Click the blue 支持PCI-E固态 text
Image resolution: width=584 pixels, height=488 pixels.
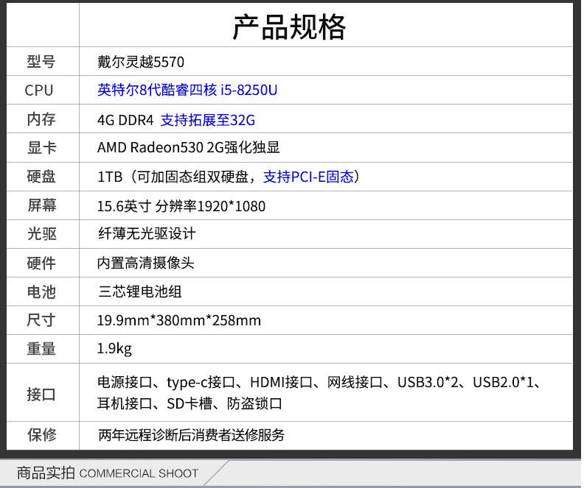308,177
